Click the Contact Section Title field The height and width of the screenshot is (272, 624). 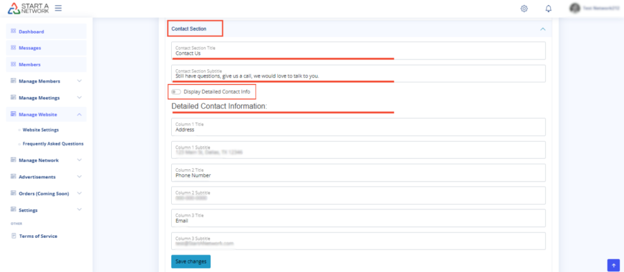pyautogui.click(x=358, y=51)
